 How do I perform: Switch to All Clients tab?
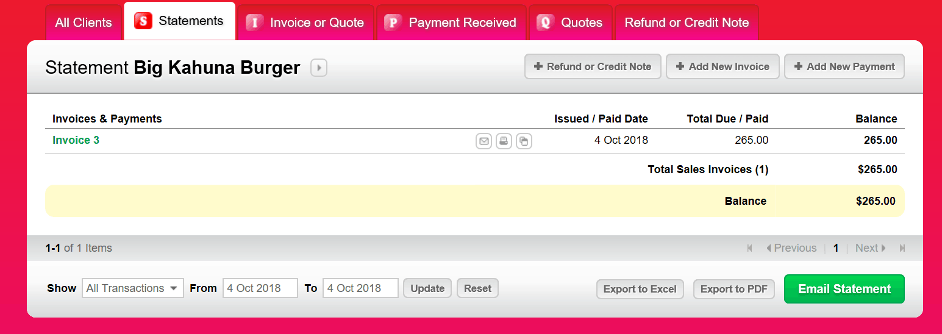[84, 23]
